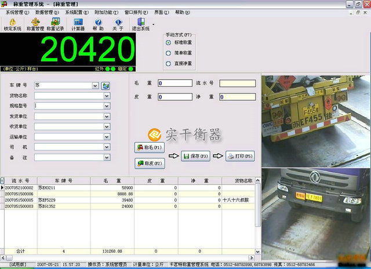Screen dimensions: 371x269
Task: Click the 关于 about toolbar icon
Action: pyautogui.click(x=118, y=23)
